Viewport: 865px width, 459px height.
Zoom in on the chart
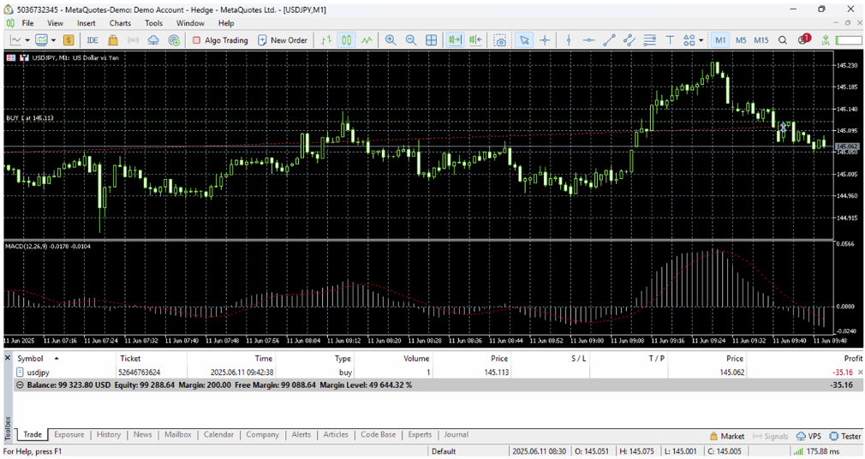(391, 40)
